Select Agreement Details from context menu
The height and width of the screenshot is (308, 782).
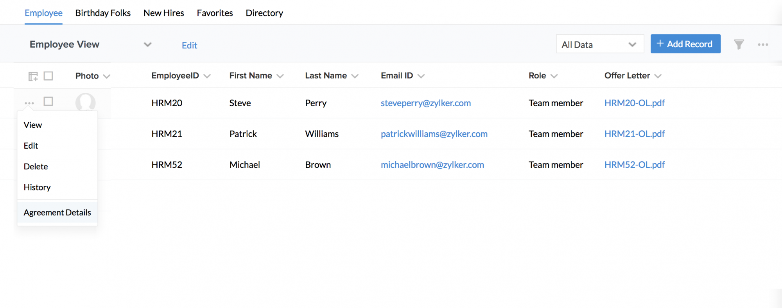pyautogui.click(x=57, y=212)
